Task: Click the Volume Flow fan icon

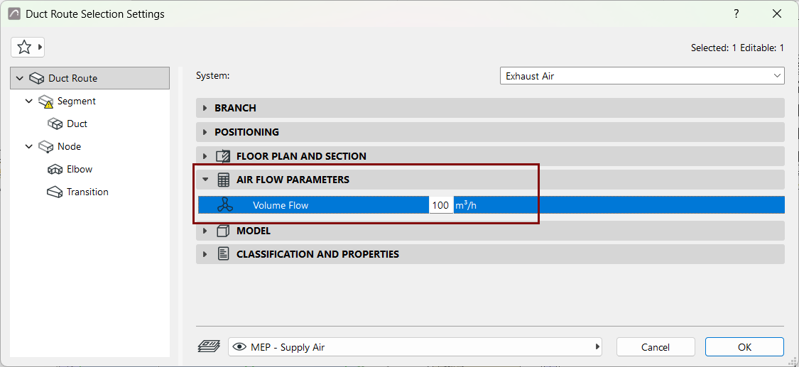Action: (x=224, y=205)
